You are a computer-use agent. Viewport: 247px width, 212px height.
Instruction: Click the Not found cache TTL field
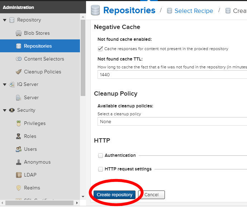click(x=172, y=74)
